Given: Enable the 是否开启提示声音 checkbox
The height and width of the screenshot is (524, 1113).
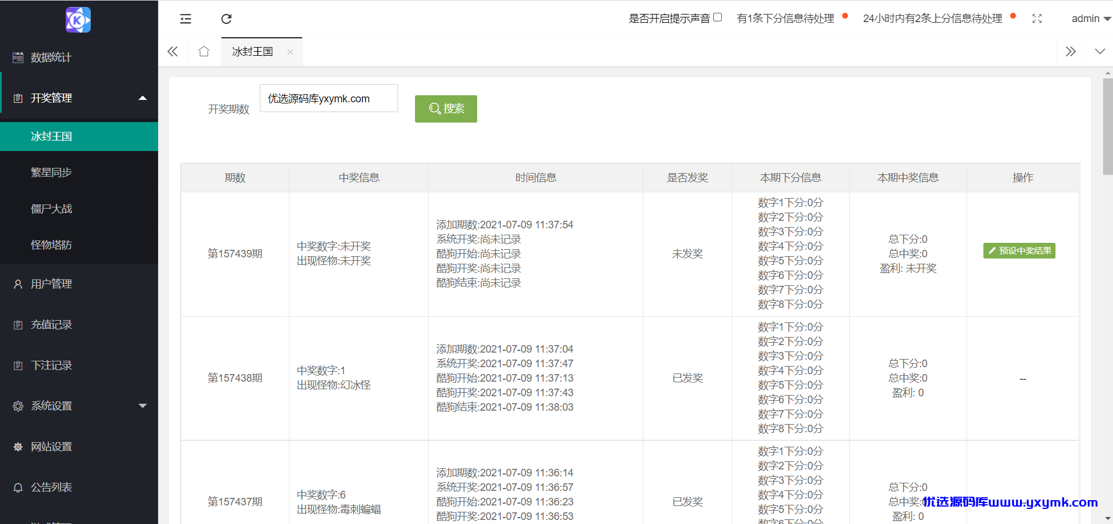Looking at the screenshot, I should [x=718, y=17].
